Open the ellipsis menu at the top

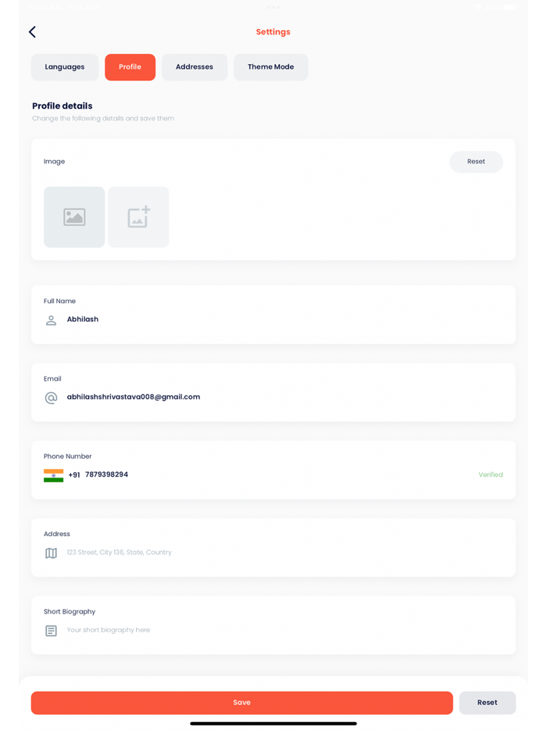(273, 9)
